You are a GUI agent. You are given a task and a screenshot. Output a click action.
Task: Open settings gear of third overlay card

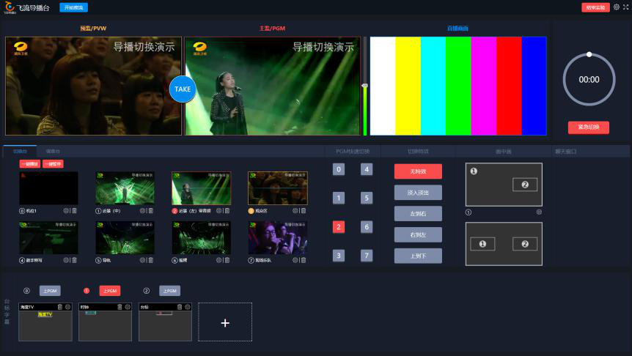tap(188, 307)
